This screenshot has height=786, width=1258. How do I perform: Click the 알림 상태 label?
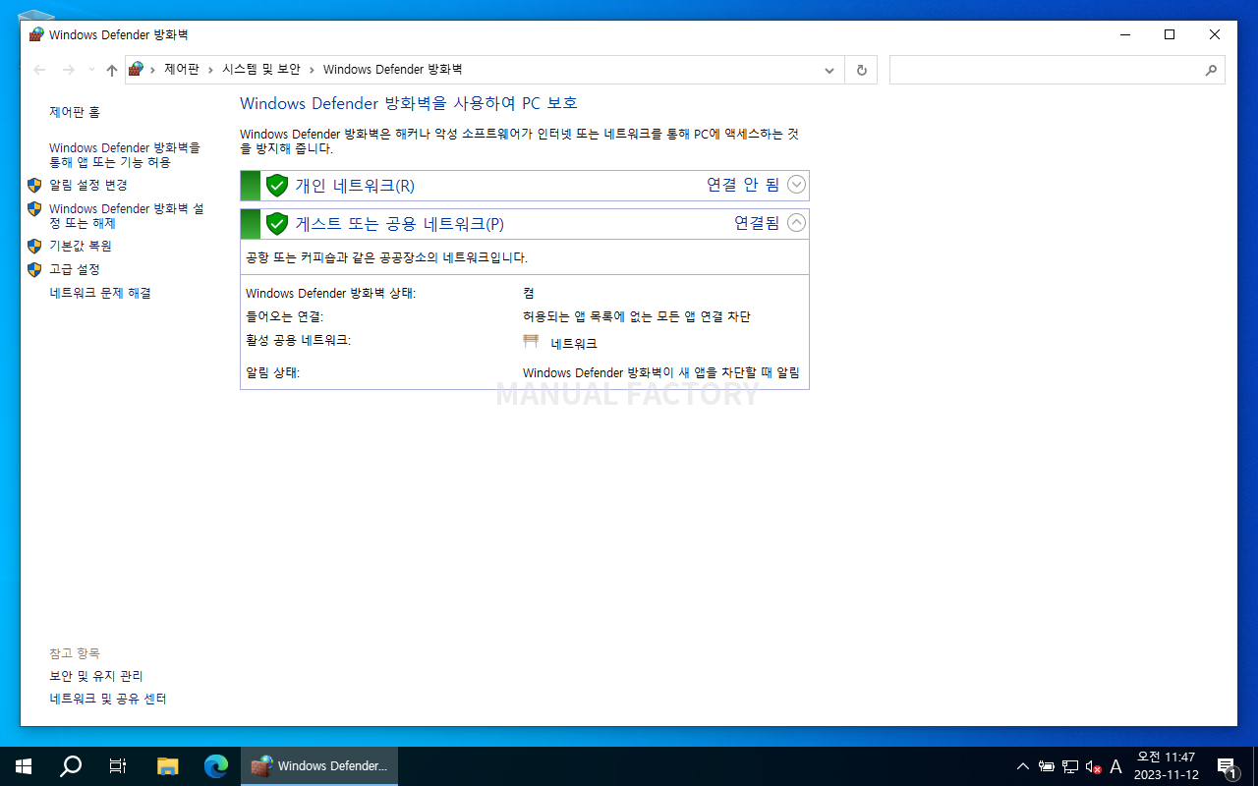[273, 373]
